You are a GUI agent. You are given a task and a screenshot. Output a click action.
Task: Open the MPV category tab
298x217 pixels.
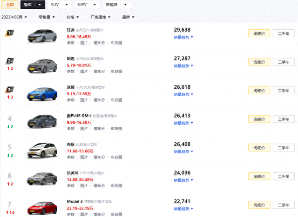82,5
